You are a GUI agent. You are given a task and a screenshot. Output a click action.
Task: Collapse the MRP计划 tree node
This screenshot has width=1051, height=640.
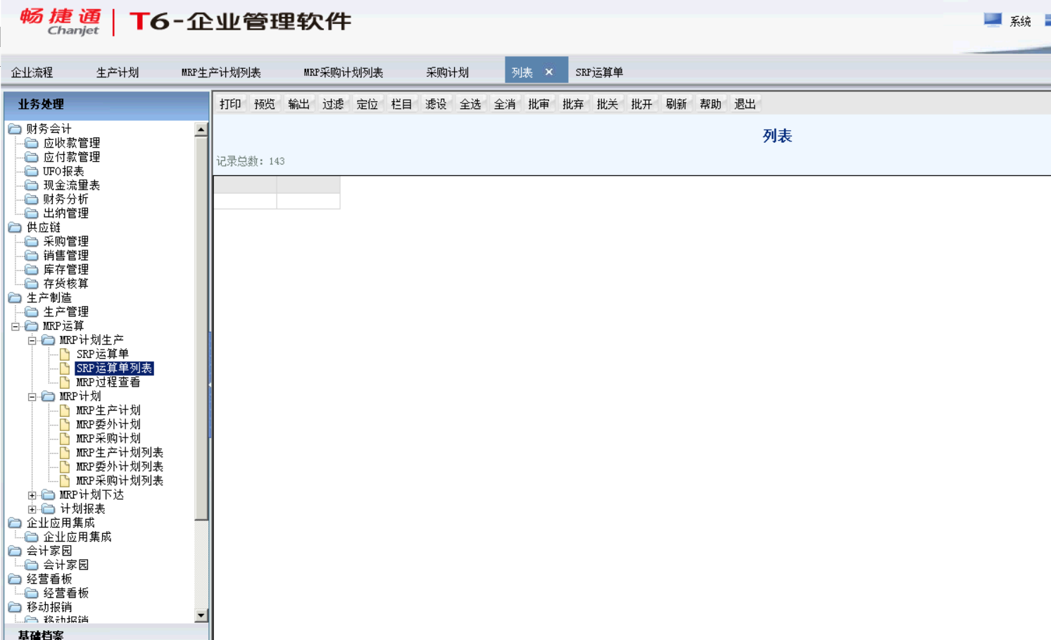click(32, 397)
